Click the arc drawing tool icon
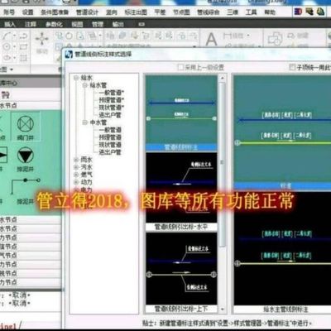331x331 pixels. point(7,36)
